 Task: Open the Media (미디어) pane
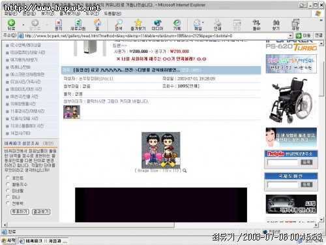[158, 24]
